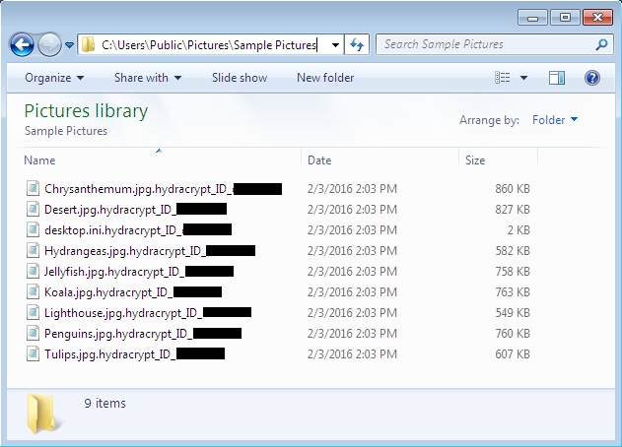This screenshot has width=622, height=447.
Task: Open the address bar history dropdown
Action: pyautogui.click(x=335, y=44)
